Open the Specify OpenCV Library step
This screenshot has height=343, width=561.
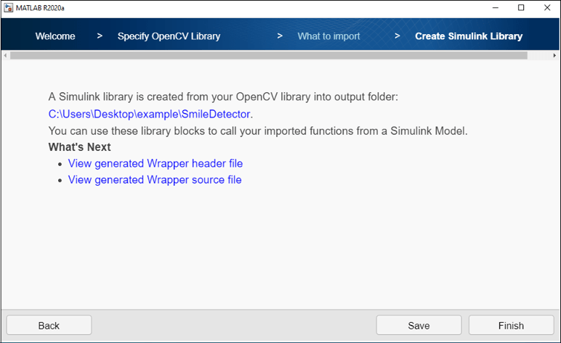coord(169,36)
